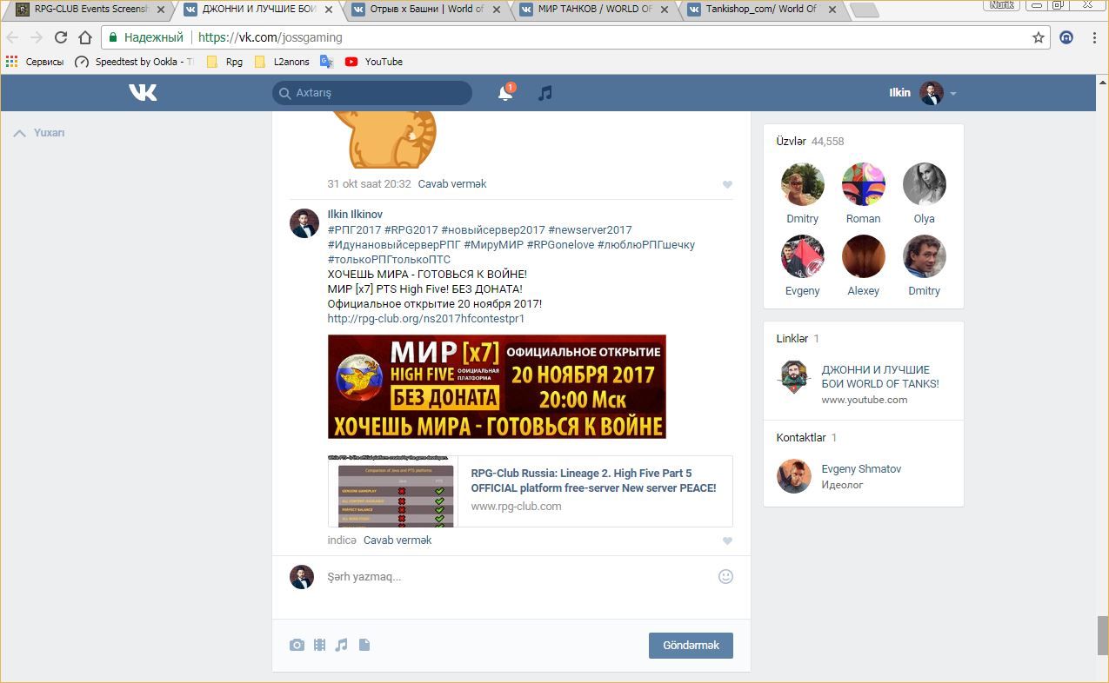Click the Göndərmək send button
Image resolution: width=1109 pixels, height=683 pixels.
[691, 645]
